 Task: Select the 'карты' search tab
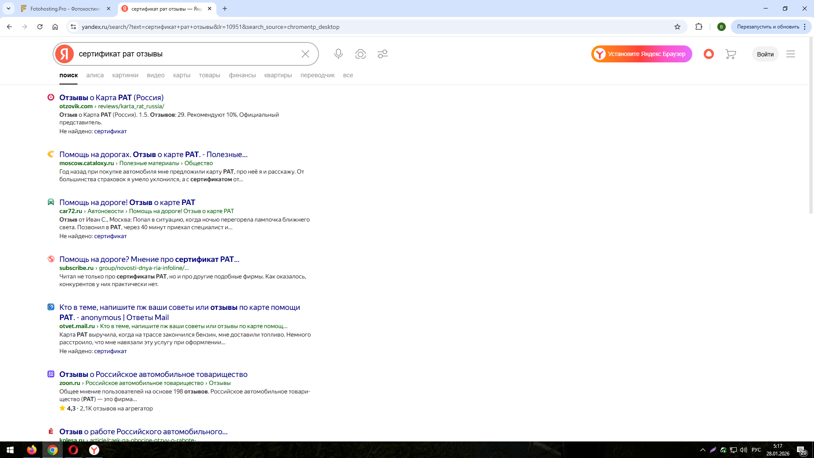(x=182, y=75)
